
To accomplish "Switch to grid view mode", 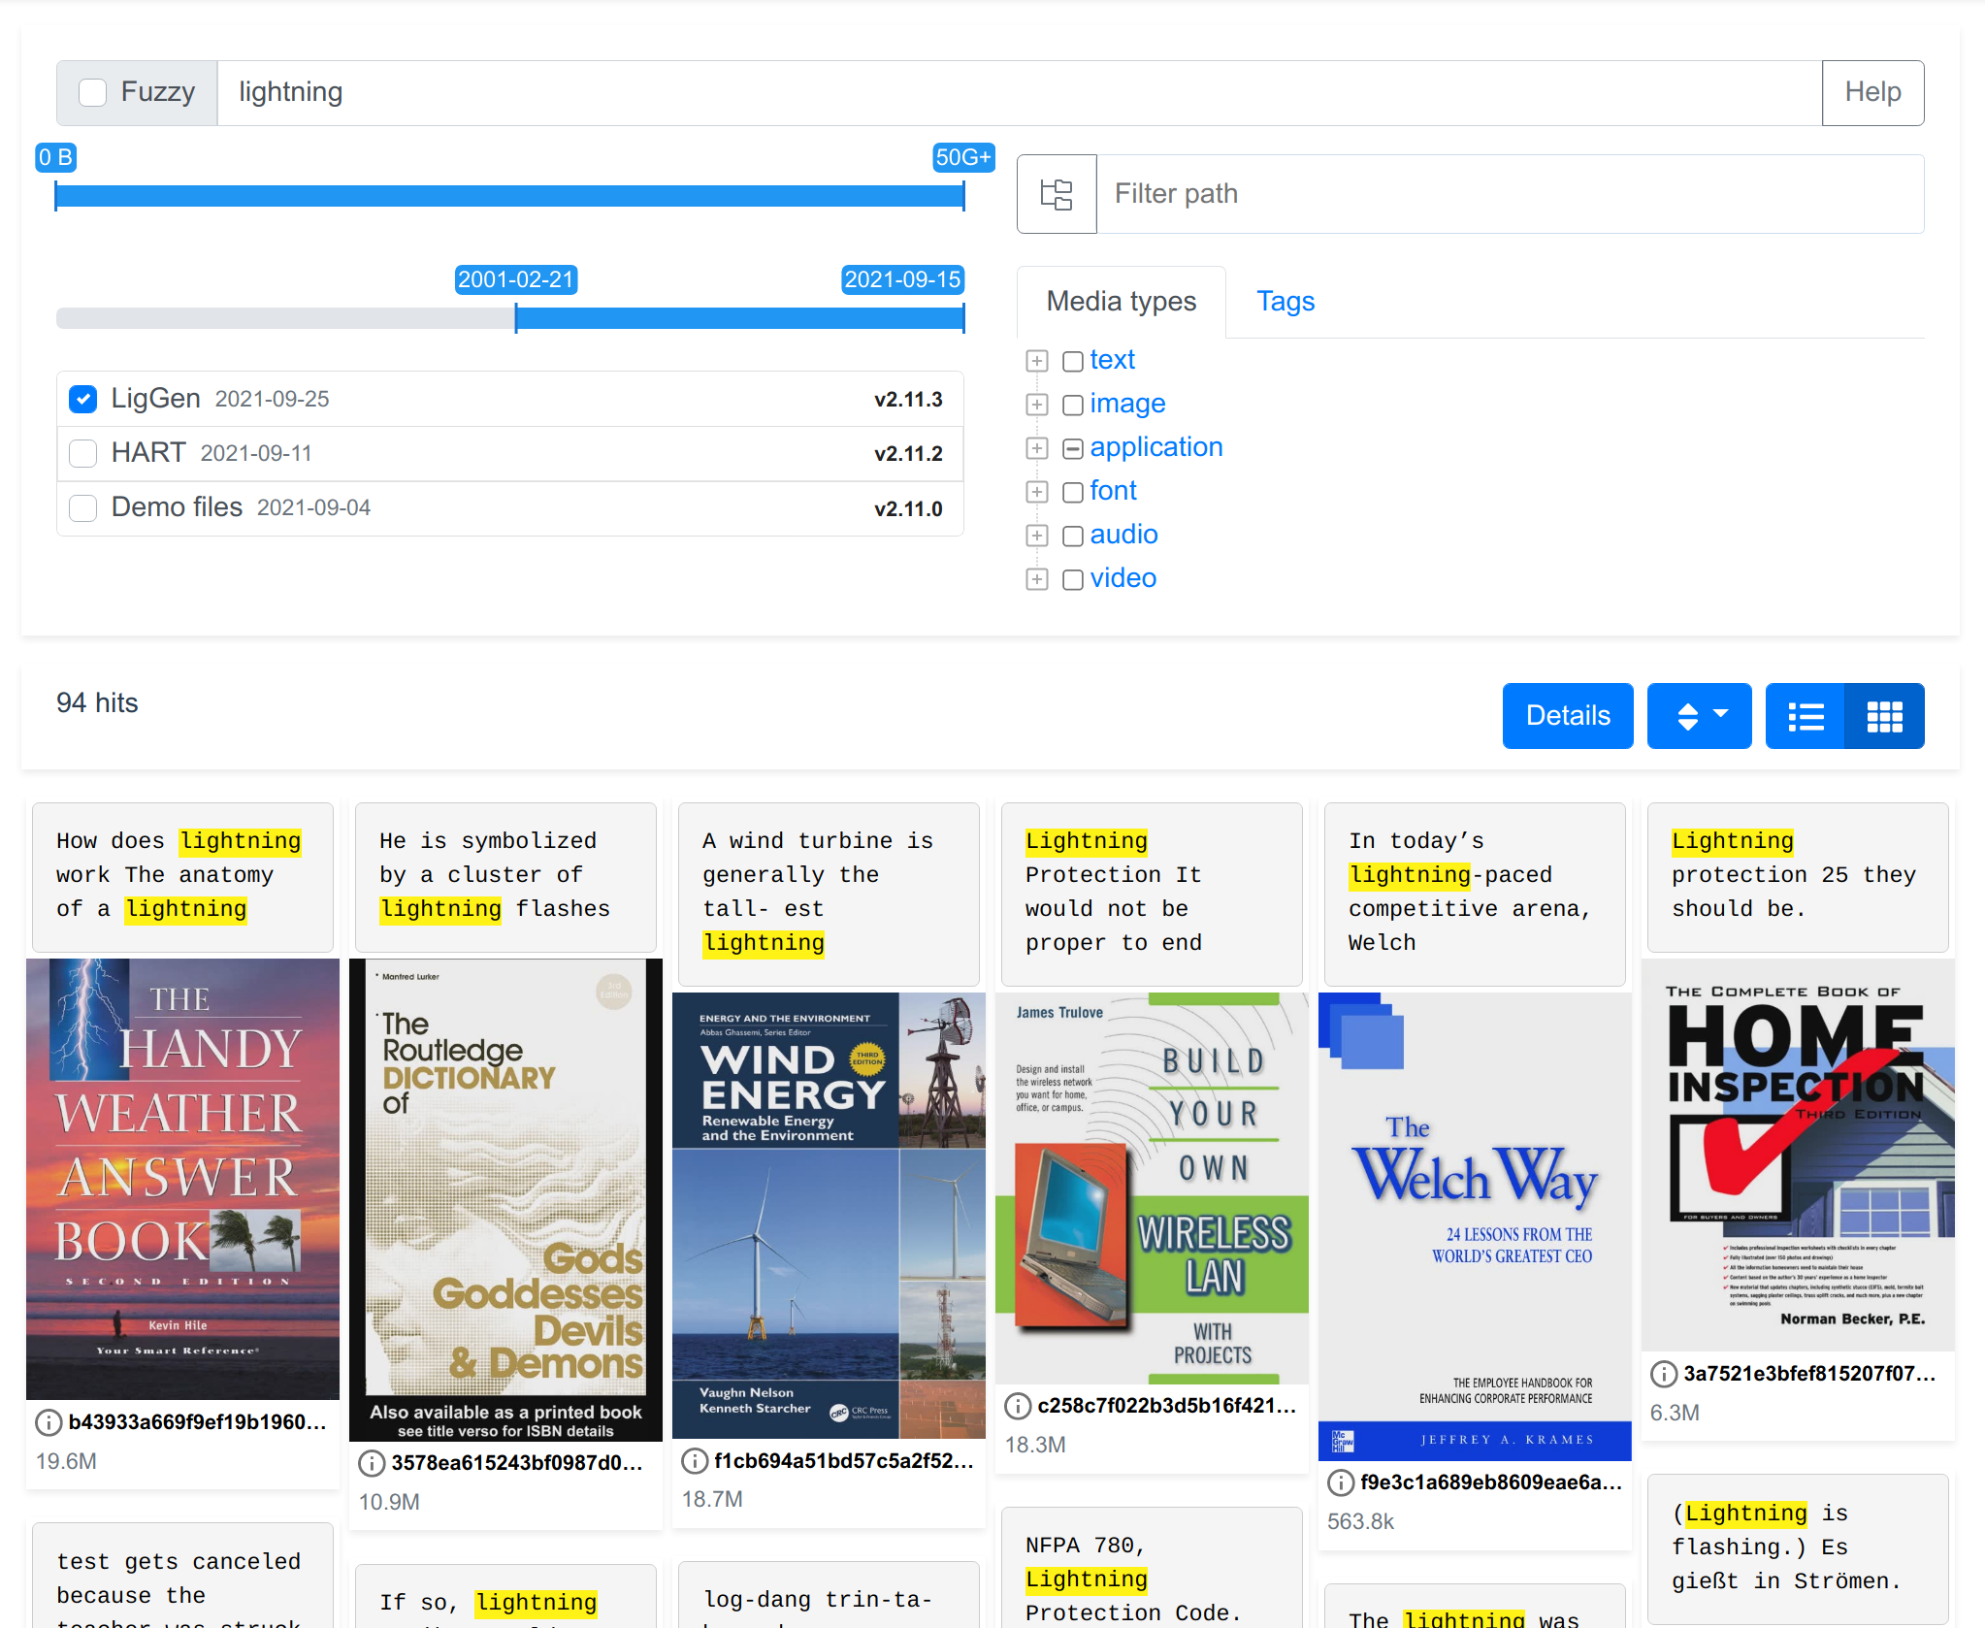I will click(x=1884, y=716).
